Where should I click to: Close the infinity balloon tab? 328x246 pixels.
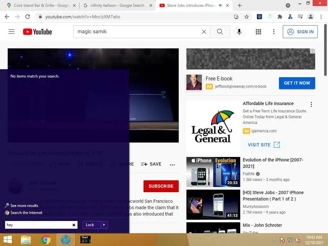tap(151, 5)
